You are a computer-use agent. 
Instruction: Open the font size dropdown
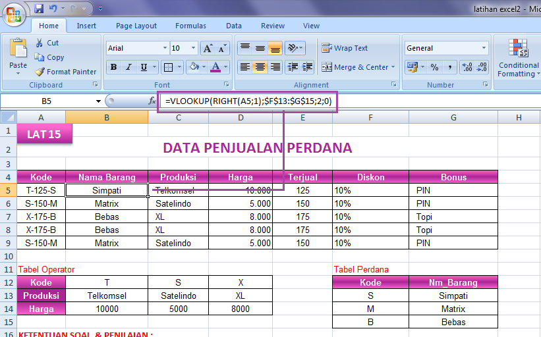point(193,48)
